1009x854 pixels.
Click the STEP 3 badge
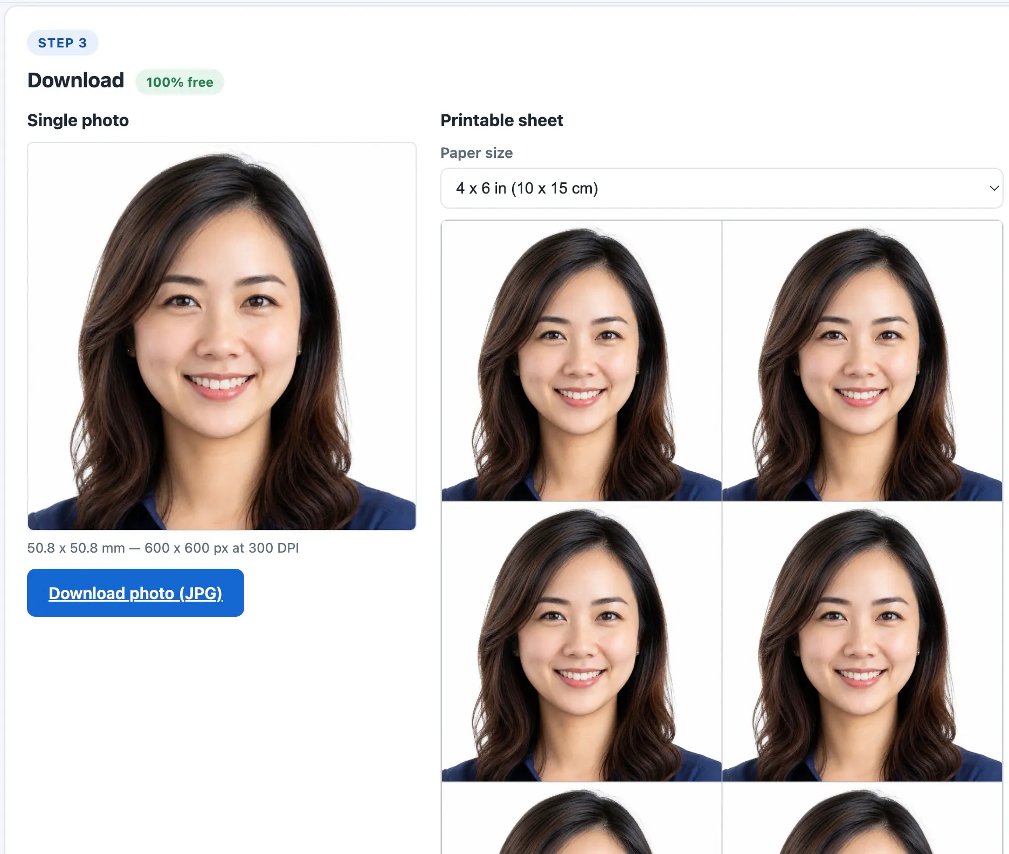click(63, 43)
